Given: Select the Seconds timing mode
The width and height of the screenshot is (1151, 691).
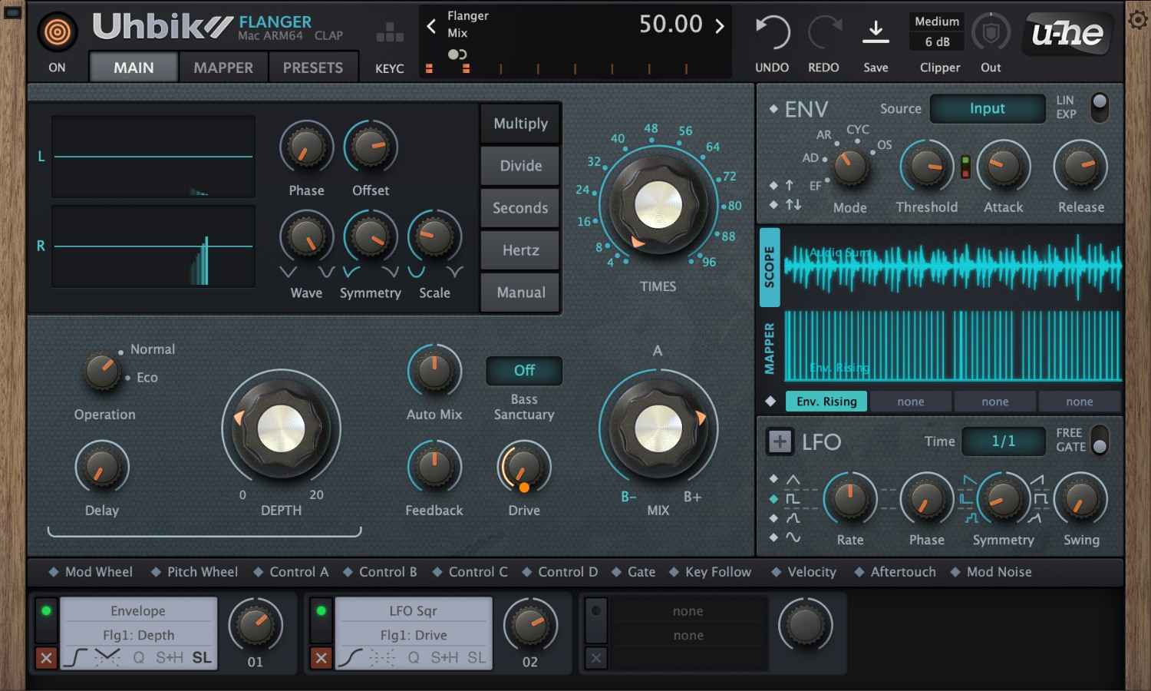Looking at the screenshot, I should coord(519,207).
